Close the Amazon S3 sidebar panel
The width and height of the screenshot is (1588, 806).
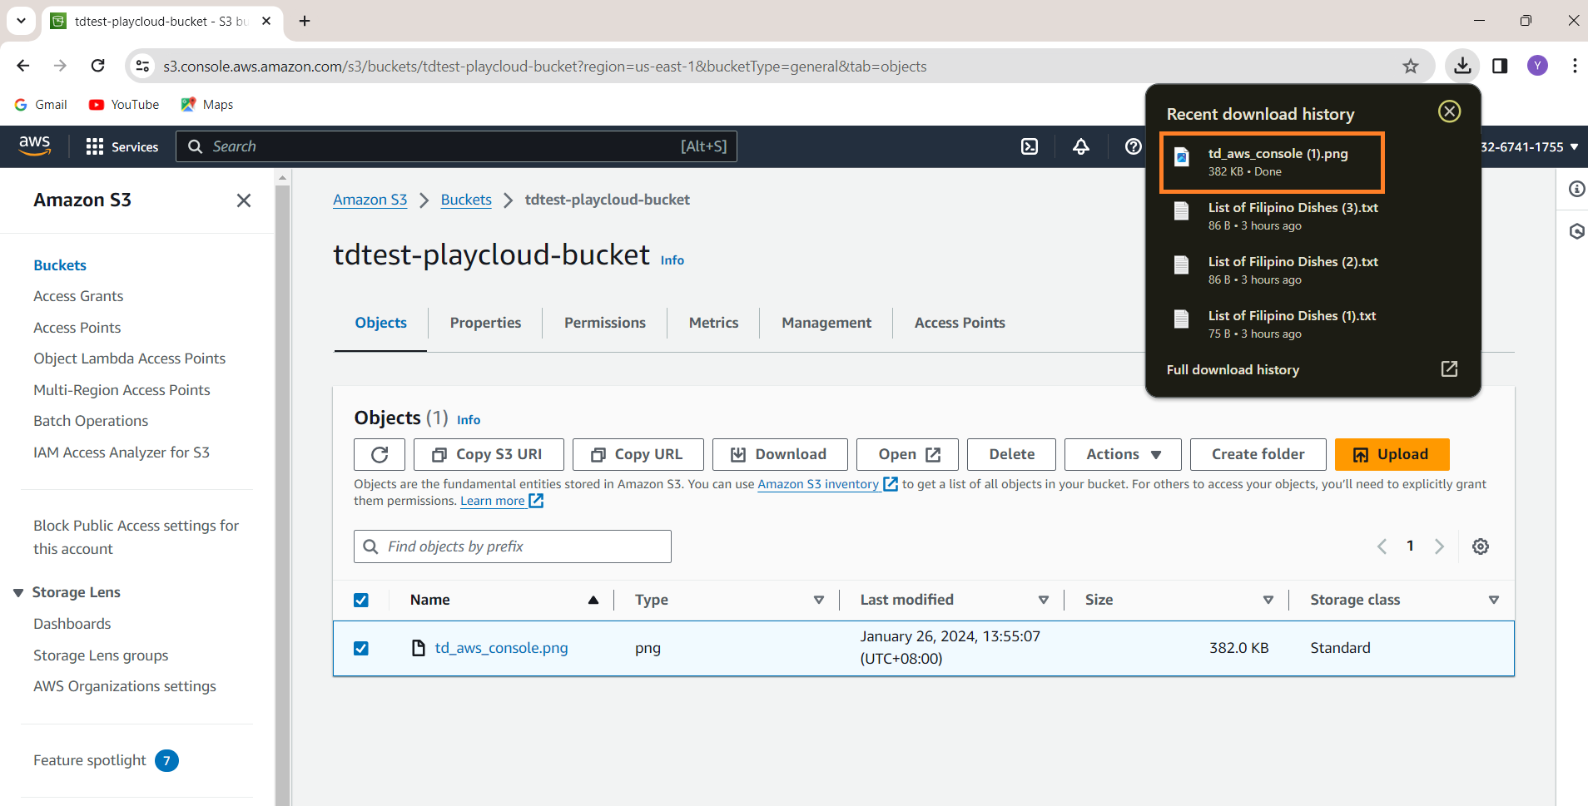[243, 200]
